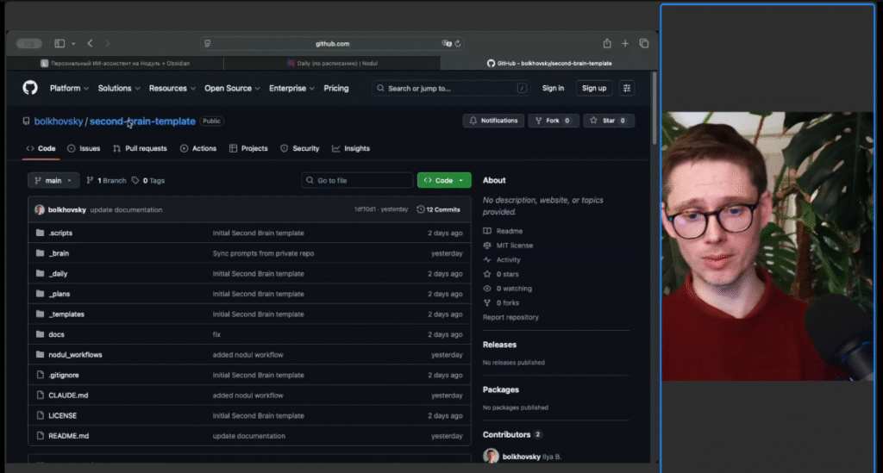Switch to the Insights tab
This screenshot has height=473, width=883.
pyautogui.click(x=351, y=148)
